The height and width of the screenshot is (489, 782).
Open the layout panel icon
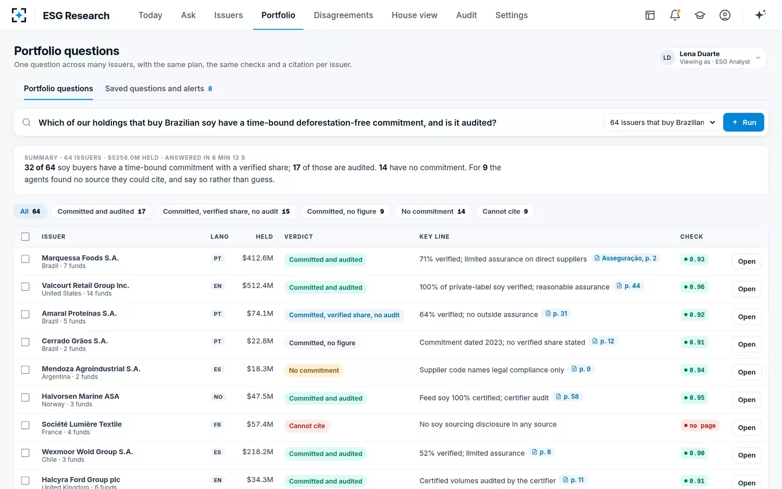650,15
